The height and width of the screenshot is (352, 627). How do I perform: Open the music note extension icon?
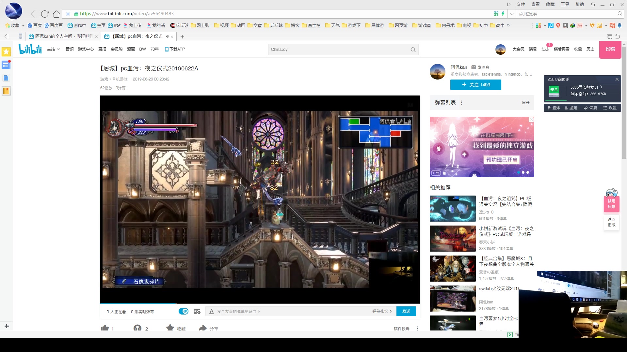point(551,25)
